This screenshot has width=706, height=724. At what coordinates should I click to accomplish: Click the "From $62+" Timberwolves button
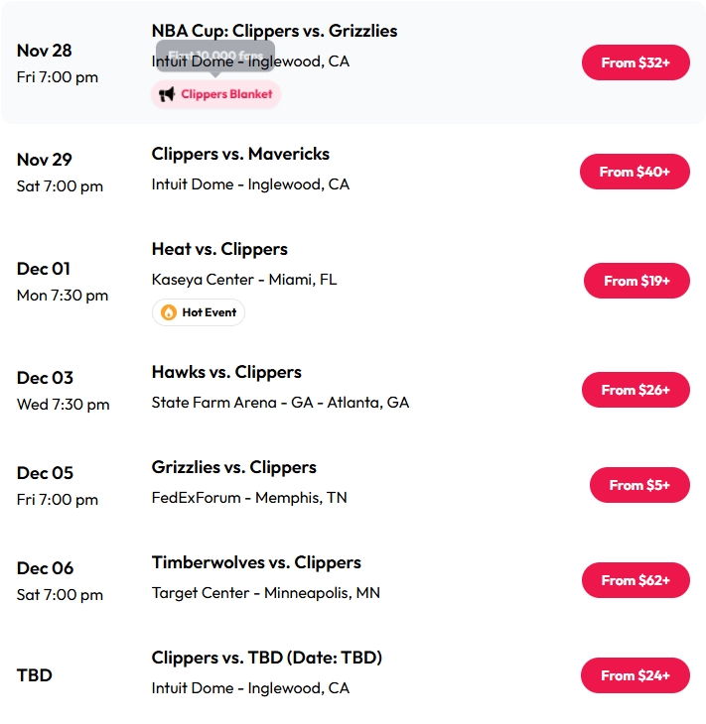pyautogui.click(x=635, y=580)
